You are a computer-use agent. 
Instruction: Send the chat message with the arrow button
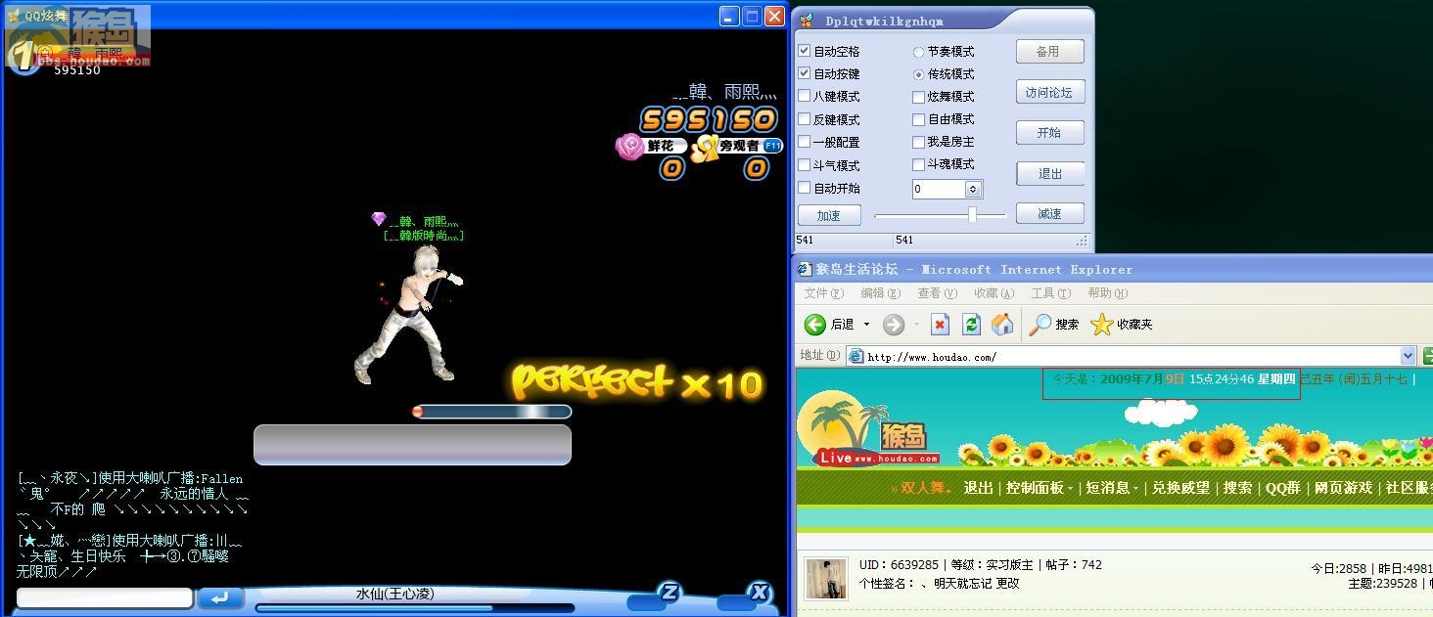click(x=220, y=597)
